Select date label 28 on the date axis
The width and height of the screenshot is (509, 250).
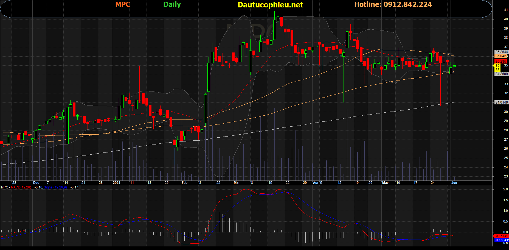tap(101, 183)
